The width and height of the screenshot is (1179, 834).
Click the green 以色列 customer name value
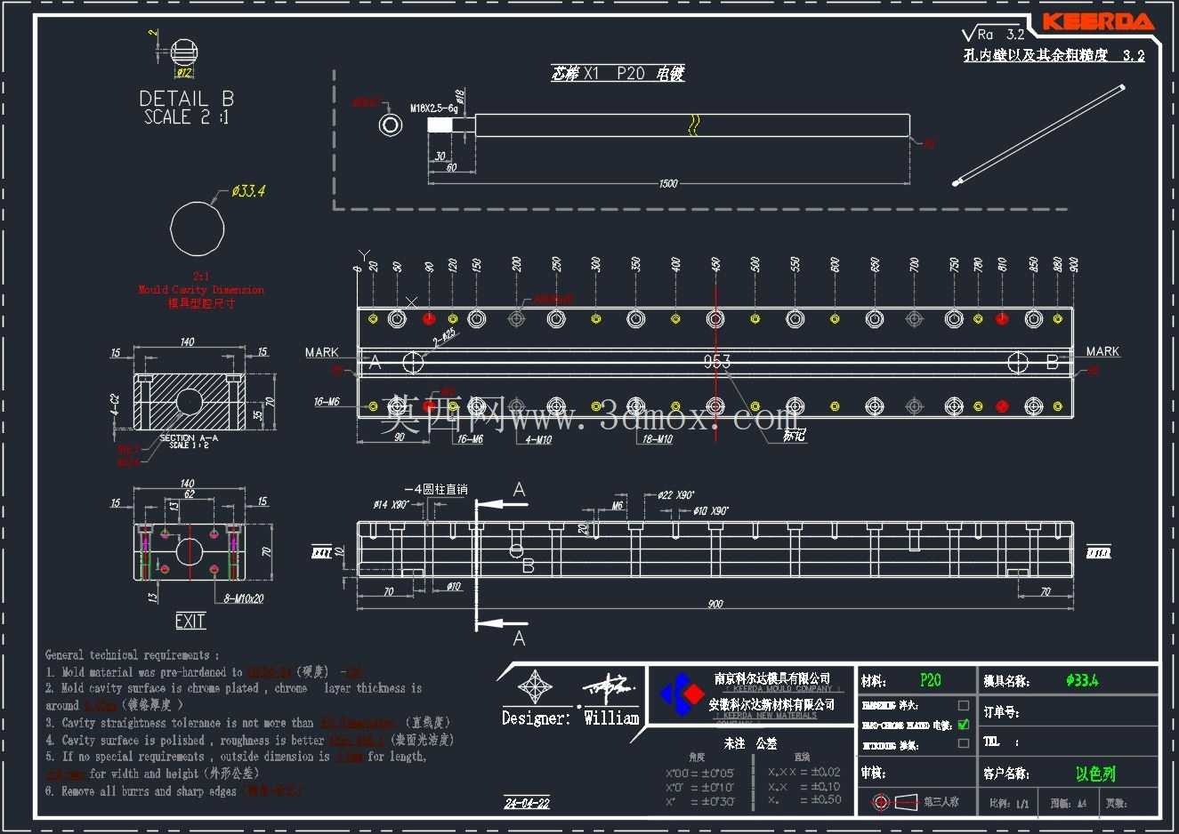pos(1094,774)
